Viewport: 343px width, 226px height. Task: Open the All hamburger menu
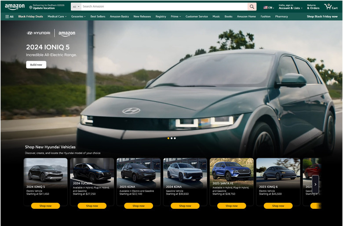tap(9, 16)
